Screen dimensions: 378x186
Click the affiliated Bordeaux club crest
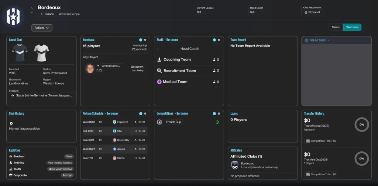click(234, 165)
